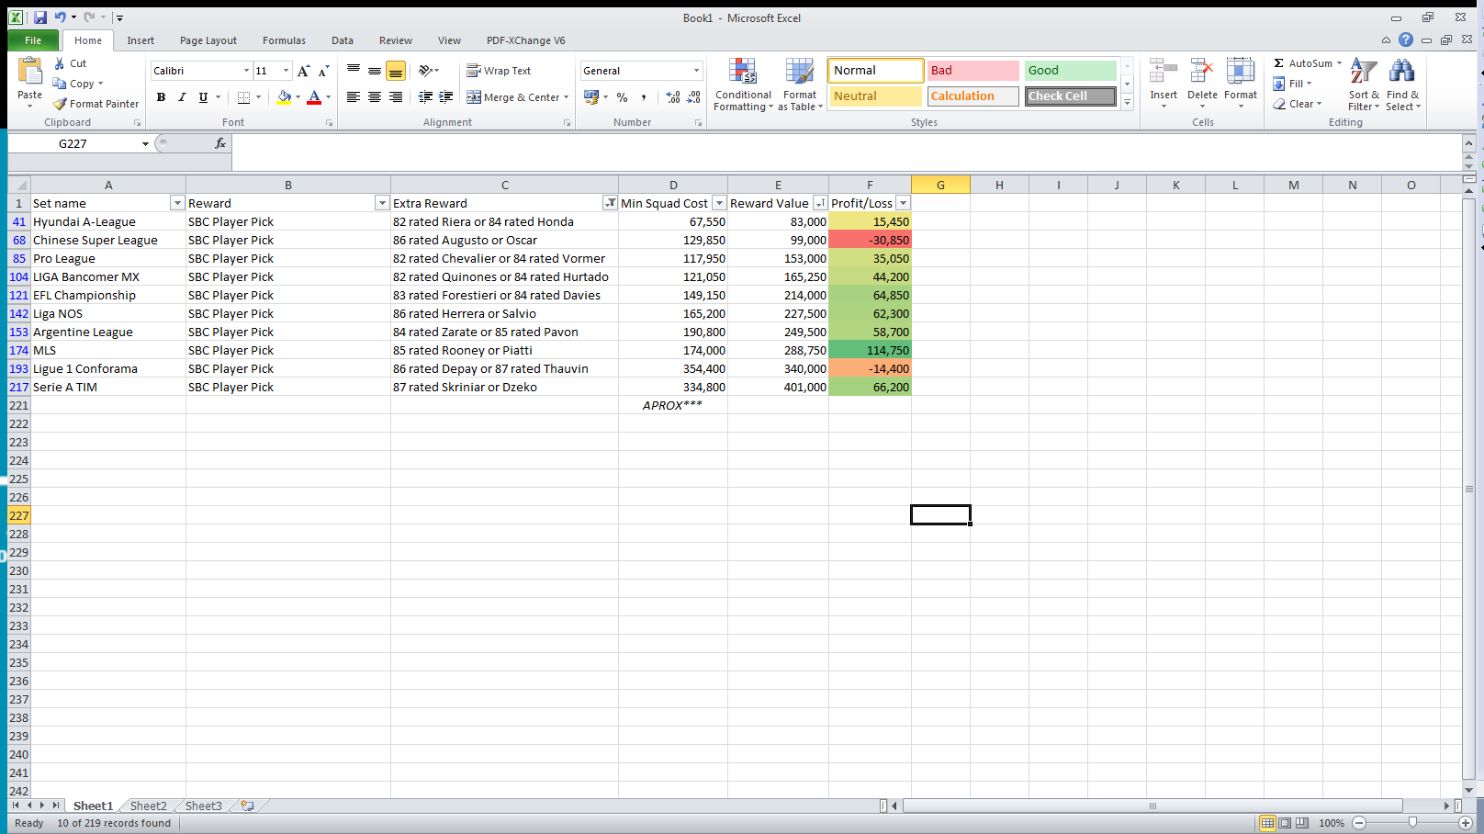Open the Set name filter dropdown
This screenshot has height=834, width=1484.
tap(177, 203)
